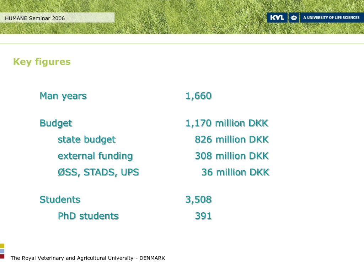
Task: Select '826 million DKK' value
Action: pyautogui.click(x=232, y=139)
